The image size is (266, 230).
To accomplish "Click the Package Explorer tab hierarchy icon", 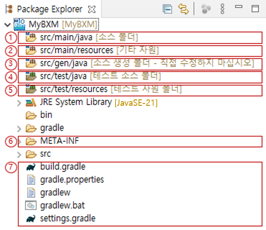I will pyautogui.click(x=9, y=9).
